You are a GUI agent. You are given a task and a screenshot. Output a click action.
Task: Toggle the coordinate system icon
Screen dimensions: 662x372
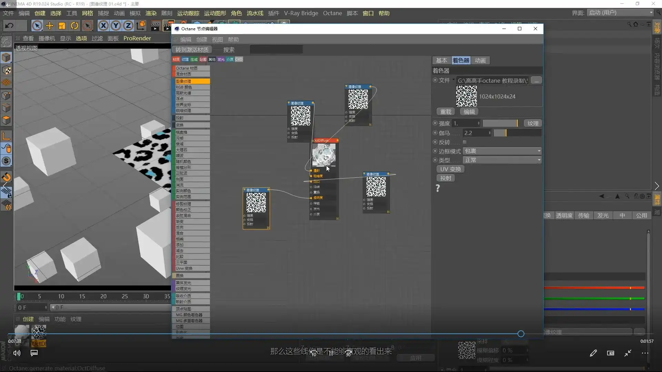141,25
